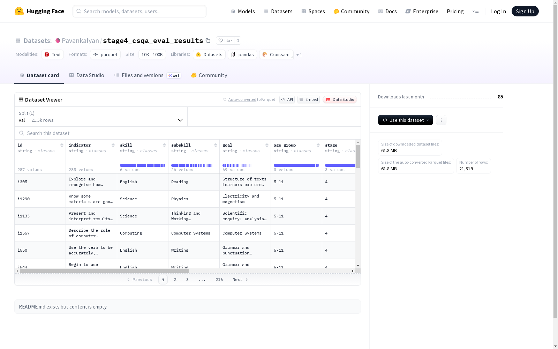Open the more navigation menu icon
The height and width of the screenshot is (349, 558).
click(475, 11)
